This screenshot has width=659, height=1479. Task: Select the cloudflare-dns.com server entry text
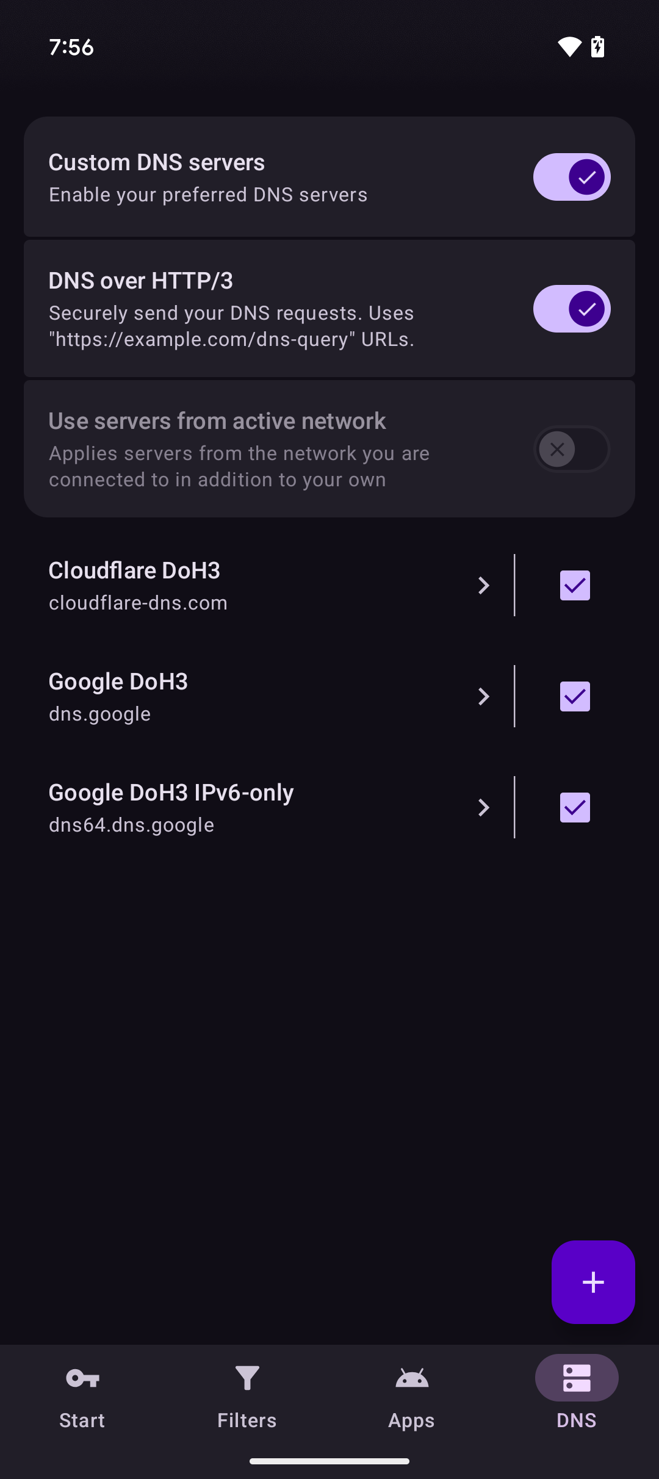pyautogui.click(x=138, y=603)
